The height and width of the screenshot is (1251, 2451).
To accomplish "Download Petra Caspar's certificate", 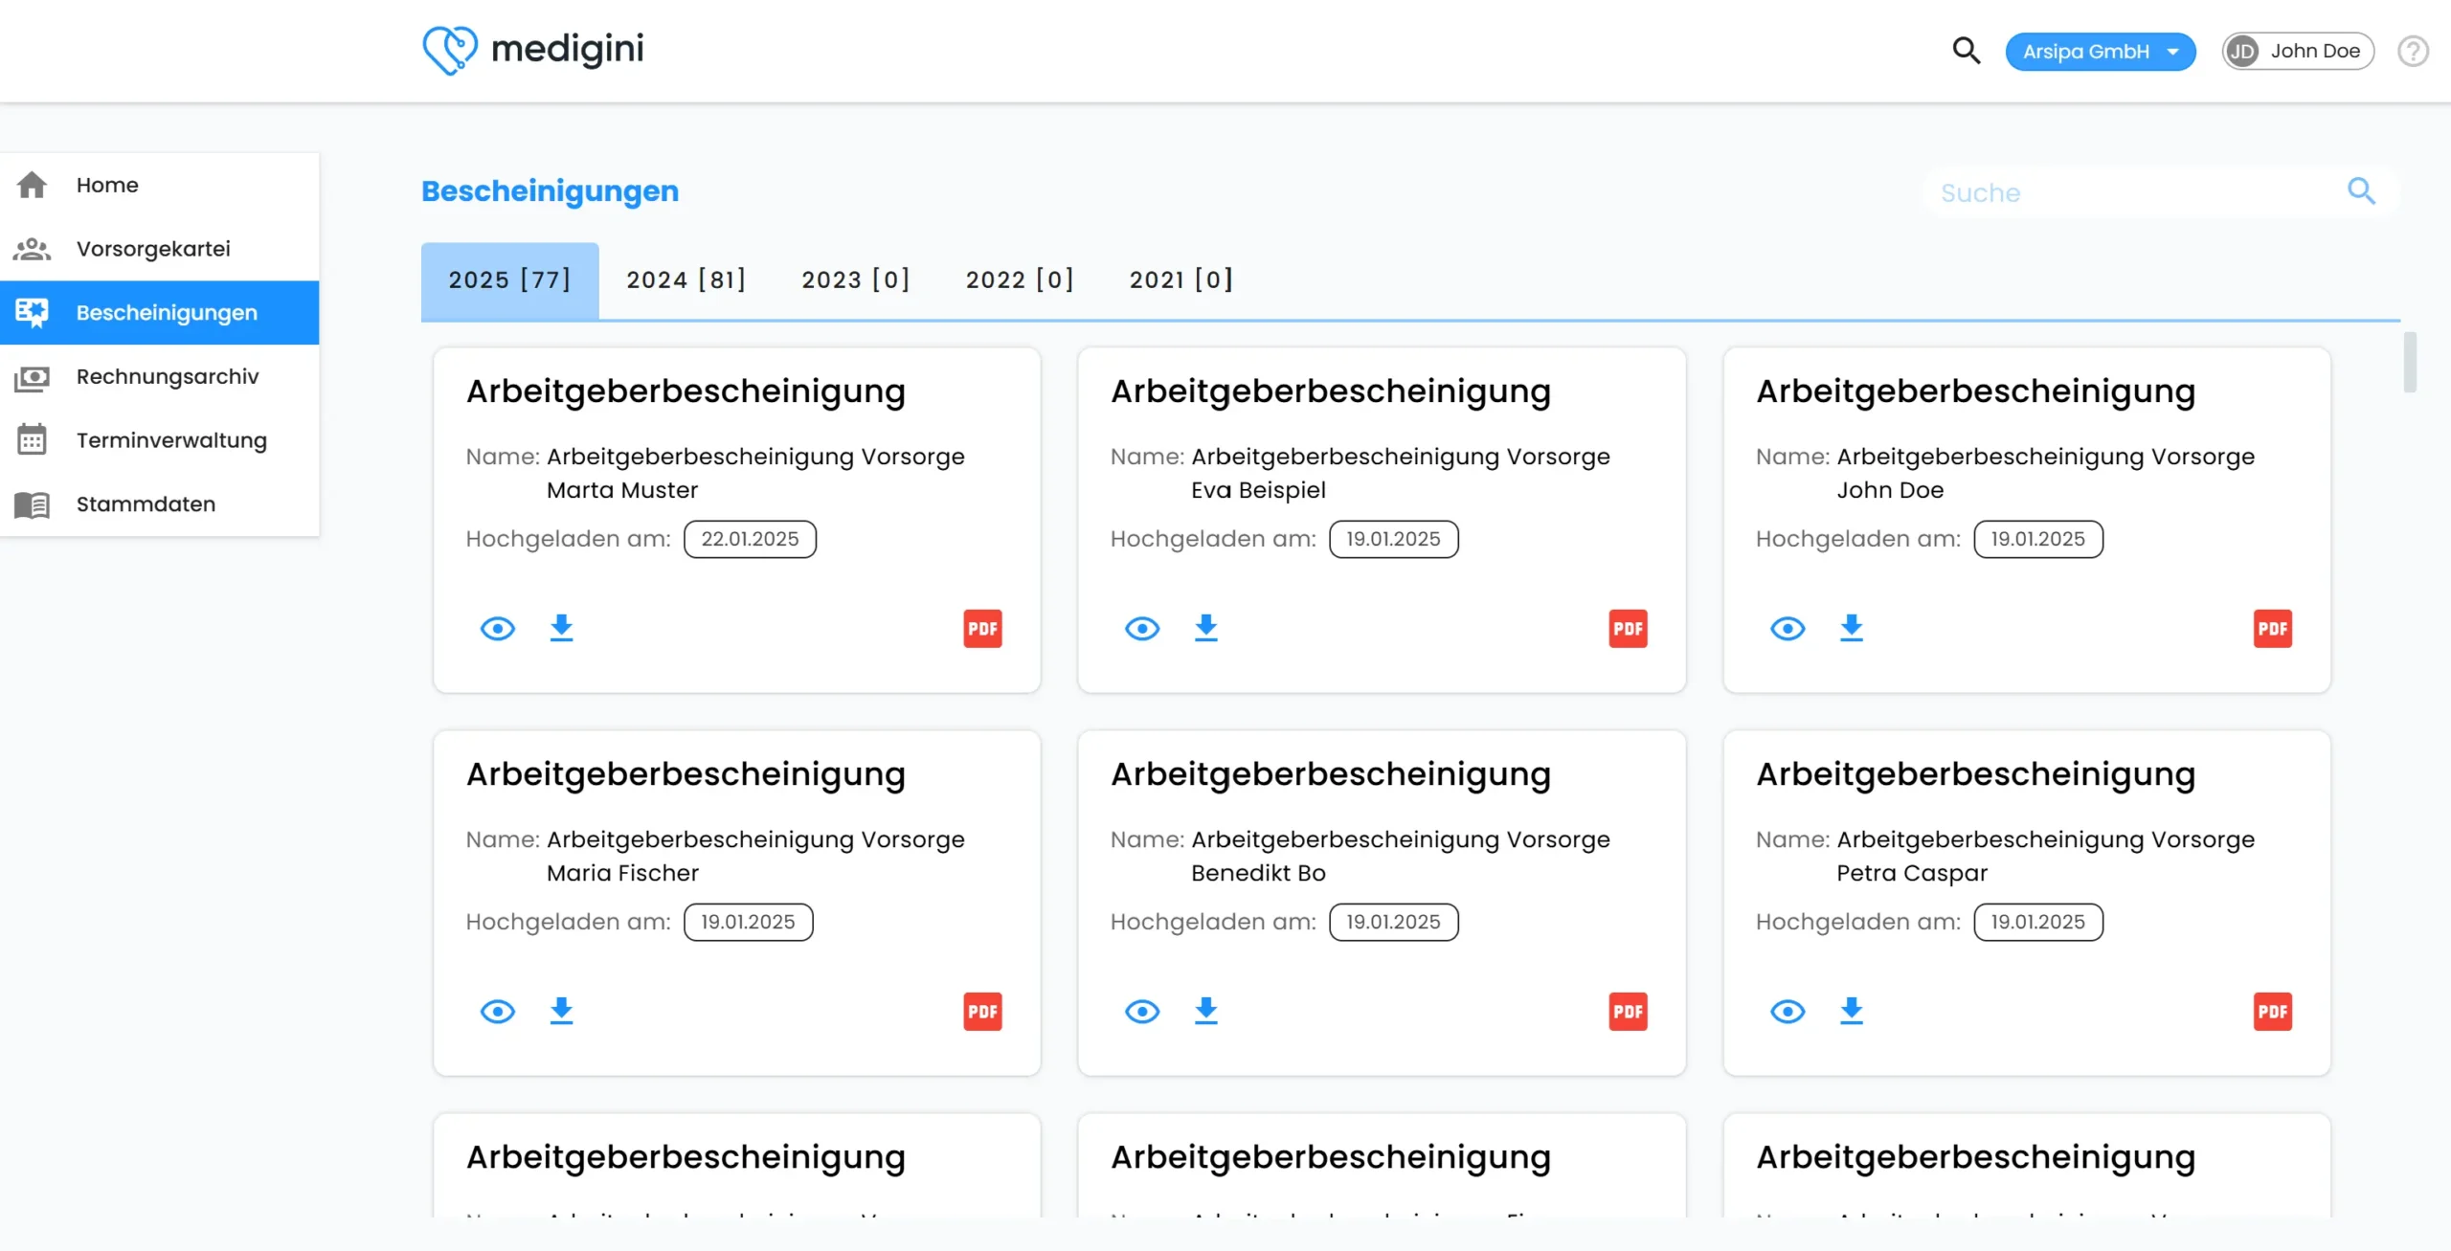I will point(1852,1011).
